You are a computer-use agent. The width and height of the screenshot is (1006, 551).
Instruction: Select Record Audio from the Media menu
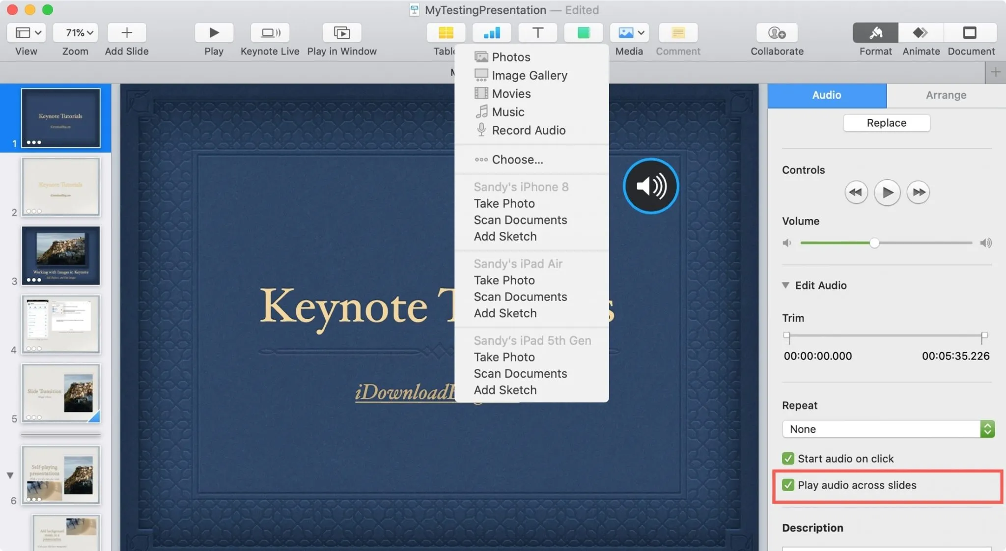[x=528, y=130]
